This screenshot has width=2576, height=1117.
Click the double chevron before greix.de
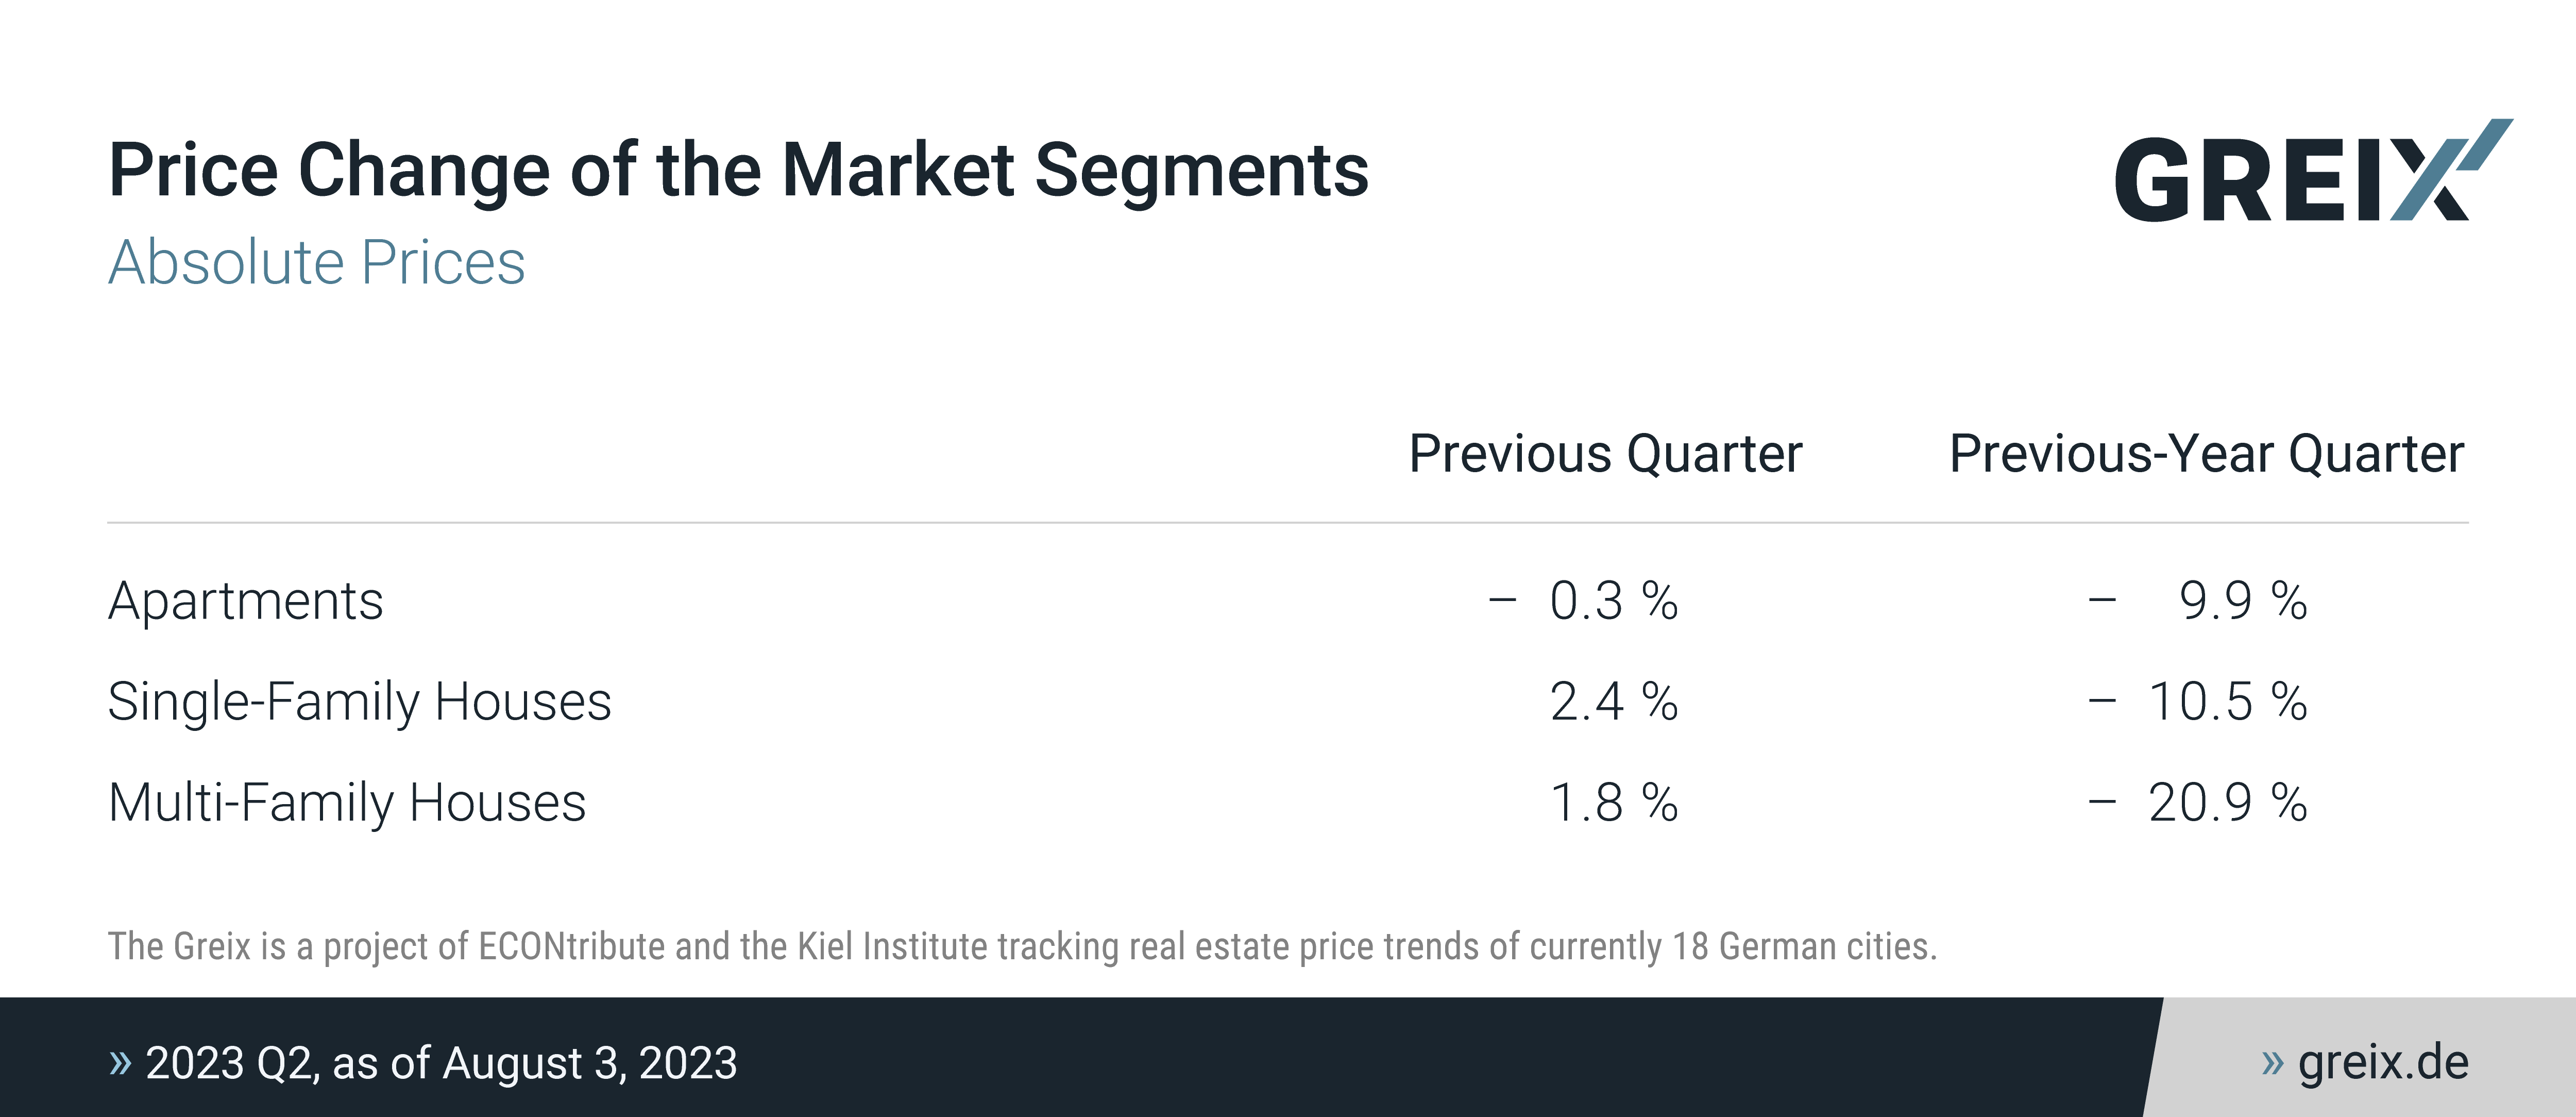tap(2272, 1062)
